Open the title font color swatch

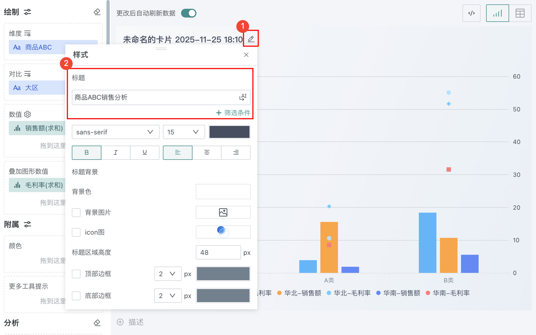[229, 132]
